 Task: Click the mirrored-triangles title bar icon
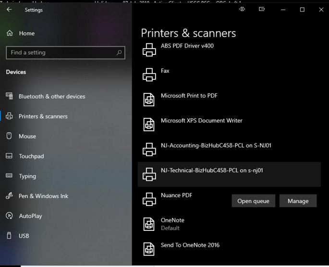point(242,9)
